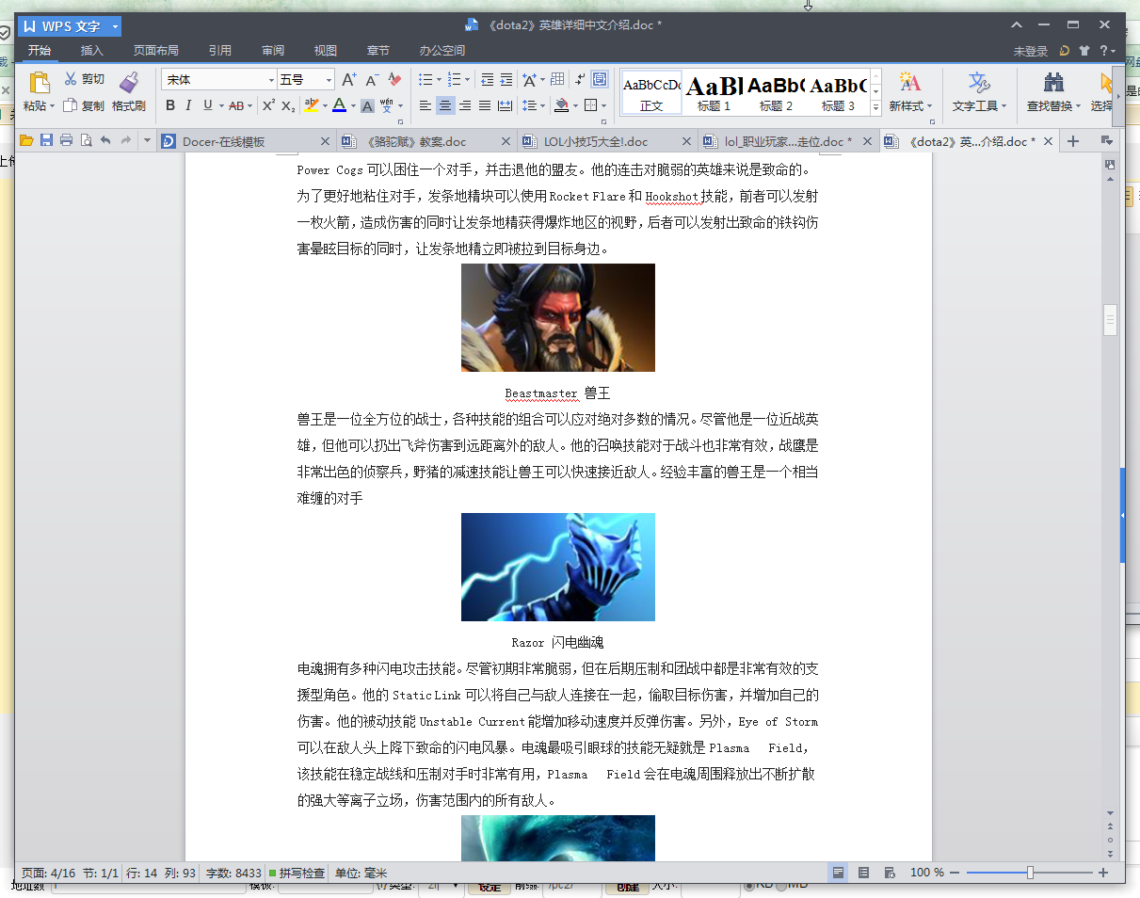This screenshot has width=1140, height=898.
Task: Open the font size dropdown (五号)
Action: coord(329,80)
